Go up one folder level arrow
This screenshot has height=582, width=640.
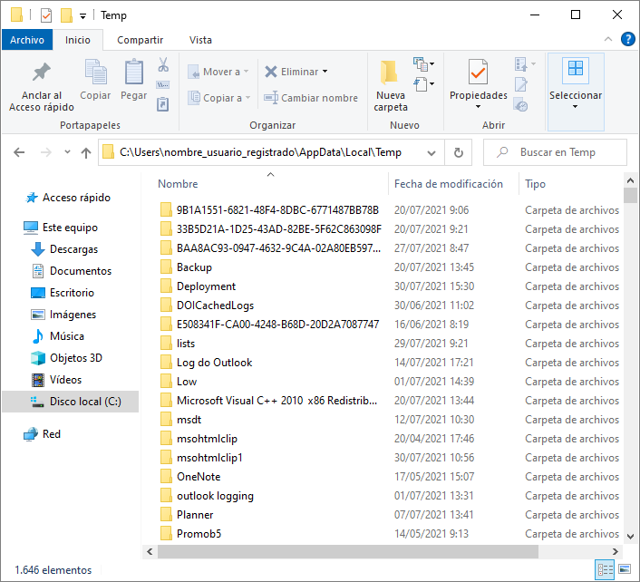[86, 152]
